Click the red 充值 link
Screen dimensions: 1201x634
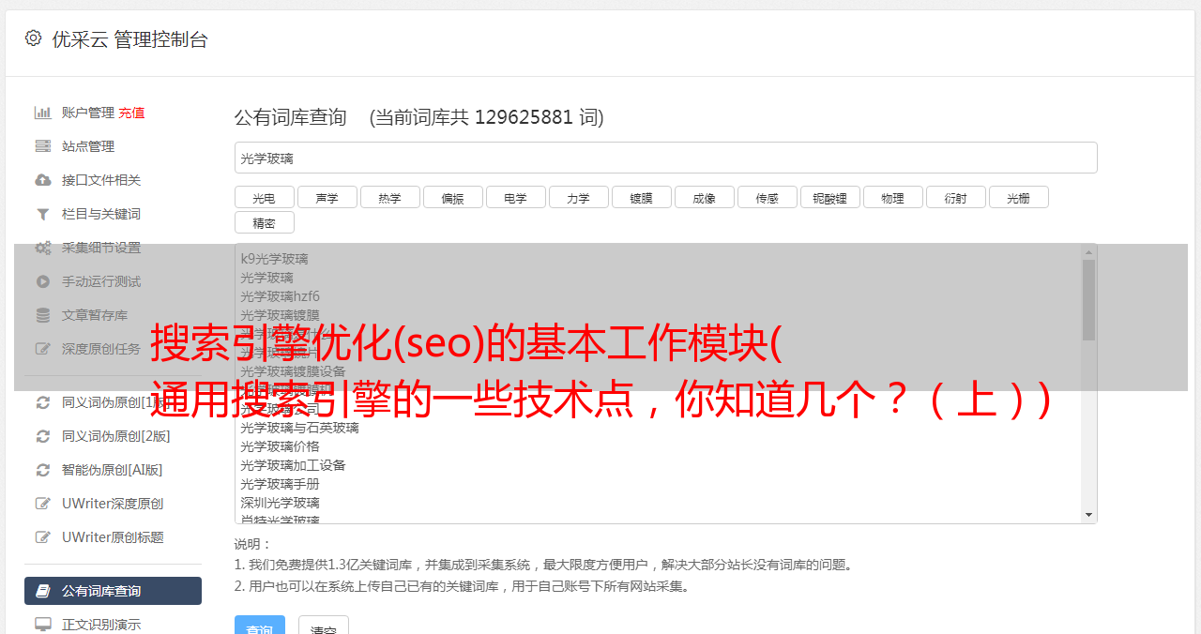pos(131,113)
